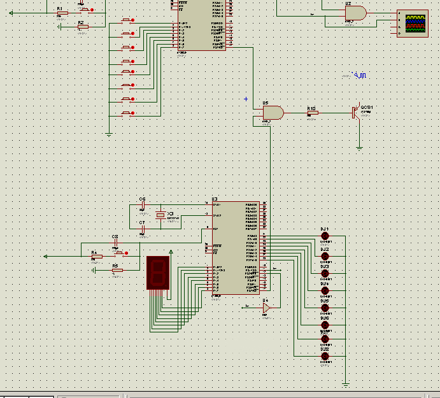
Task: Select the QCS1 transistor
Action: click(357, 112)
